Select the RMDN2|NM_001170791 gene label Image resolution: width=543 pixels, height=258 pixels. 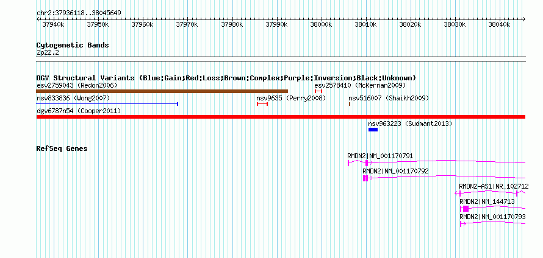pos(380,156)
